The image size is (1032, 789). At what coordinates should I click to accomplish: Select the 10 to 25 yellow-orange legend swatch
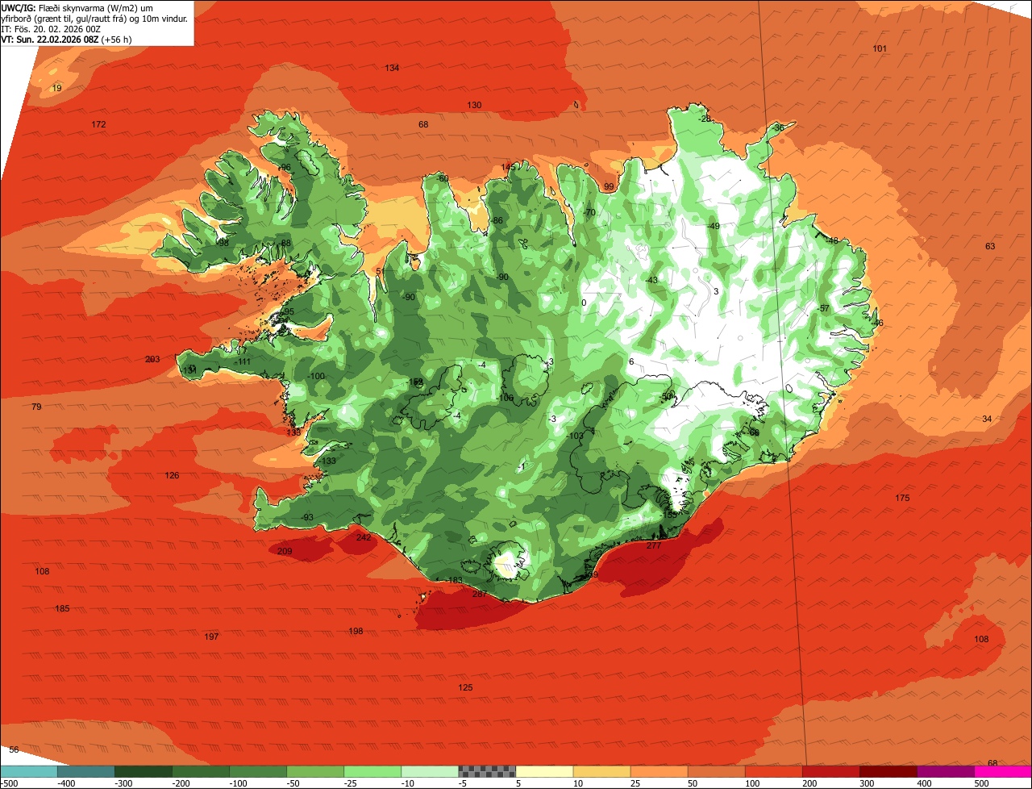click(x=601, y=771)
